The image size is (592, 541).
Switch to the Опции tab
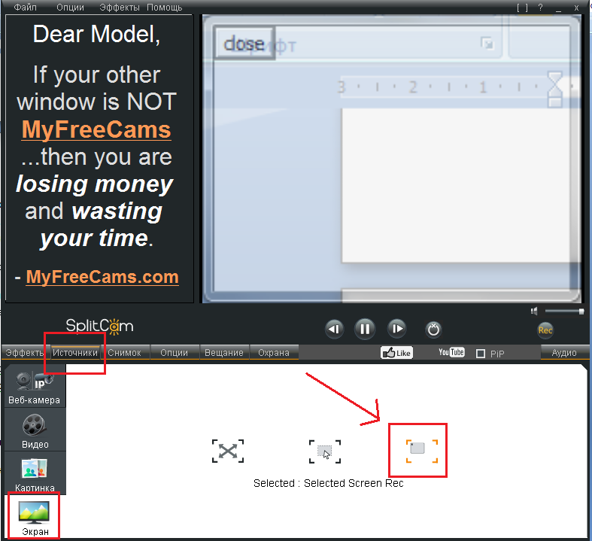tap(174, 353)
